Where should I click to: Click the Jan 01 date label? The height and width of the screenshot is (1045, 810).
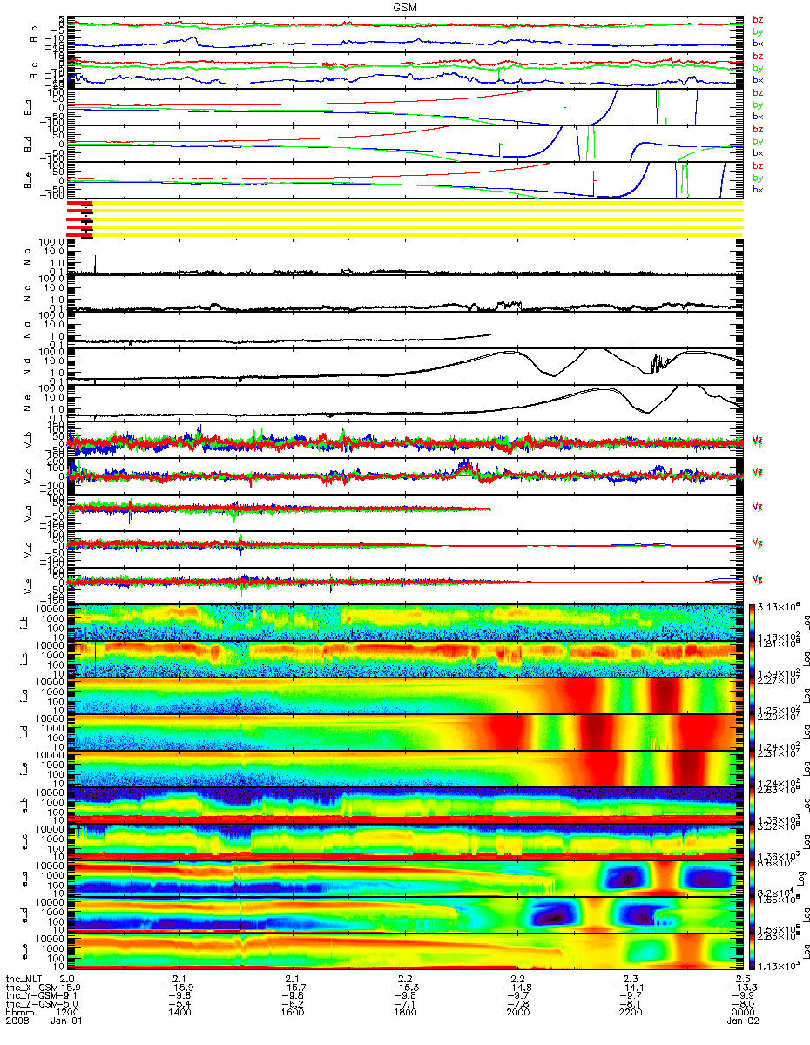(x=67, y=1022)
